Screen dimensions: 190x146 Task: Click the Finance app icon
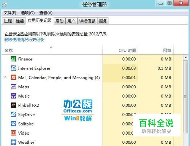13,59
